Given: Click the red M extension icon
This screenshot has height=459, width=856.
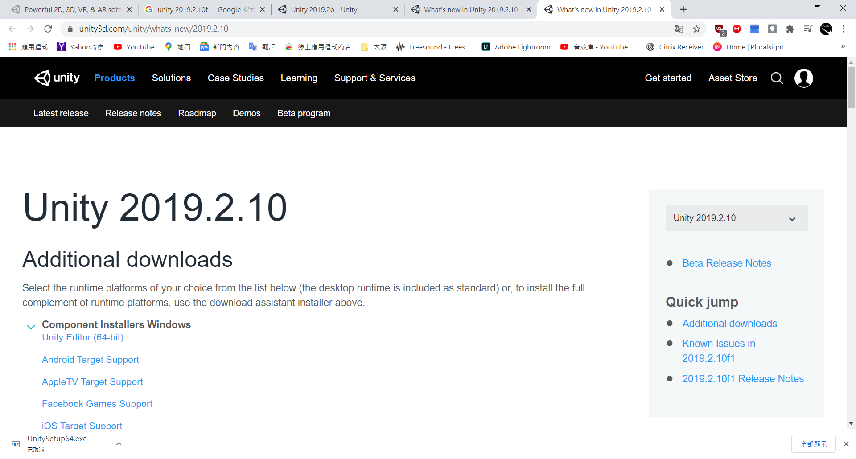Looking at the screenshot, I should click(737, 29).
